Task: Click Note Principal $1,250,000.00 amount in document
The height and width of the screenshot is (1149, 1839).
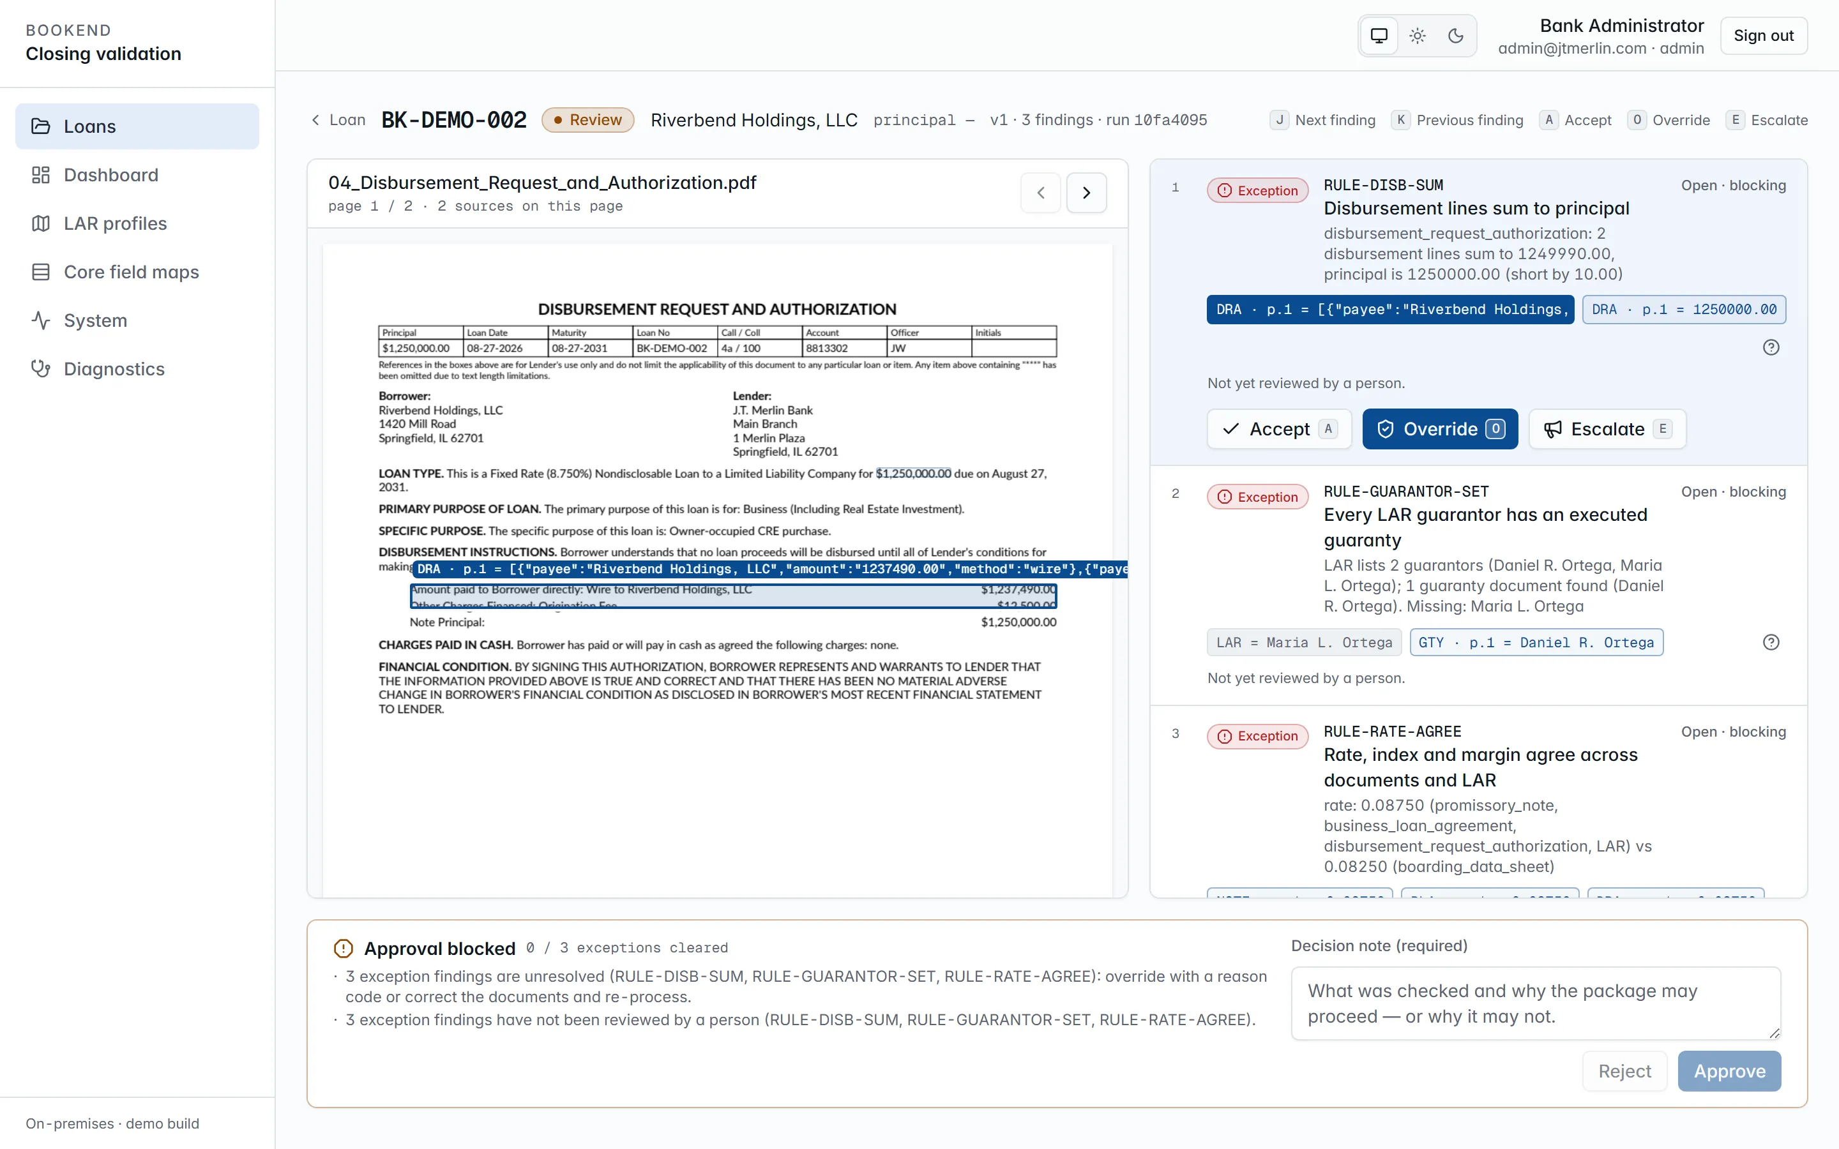Action: (x=1018, y=622)
